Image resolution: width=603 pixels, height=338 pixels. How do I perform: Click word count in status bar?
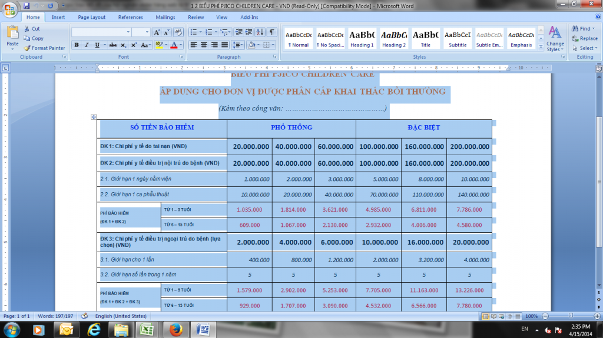click(55, 316)
